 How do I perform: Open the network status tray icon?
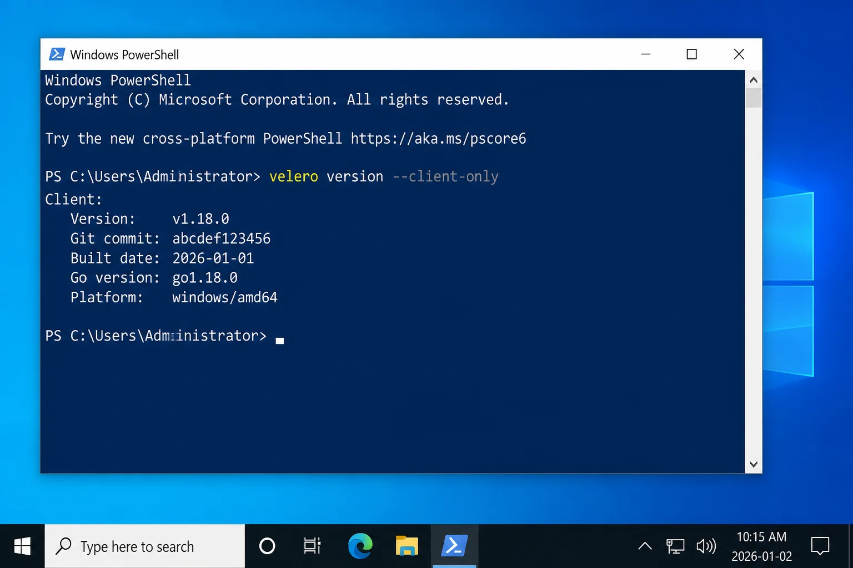tap(675, 546)
